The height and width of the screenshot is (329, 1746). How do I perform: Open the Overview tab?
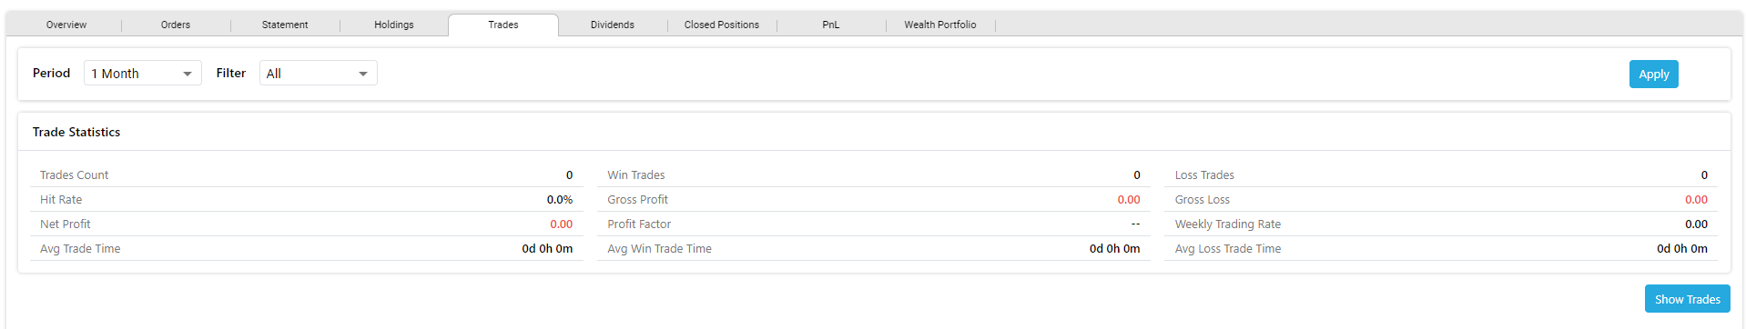click(x=66, y=25)
